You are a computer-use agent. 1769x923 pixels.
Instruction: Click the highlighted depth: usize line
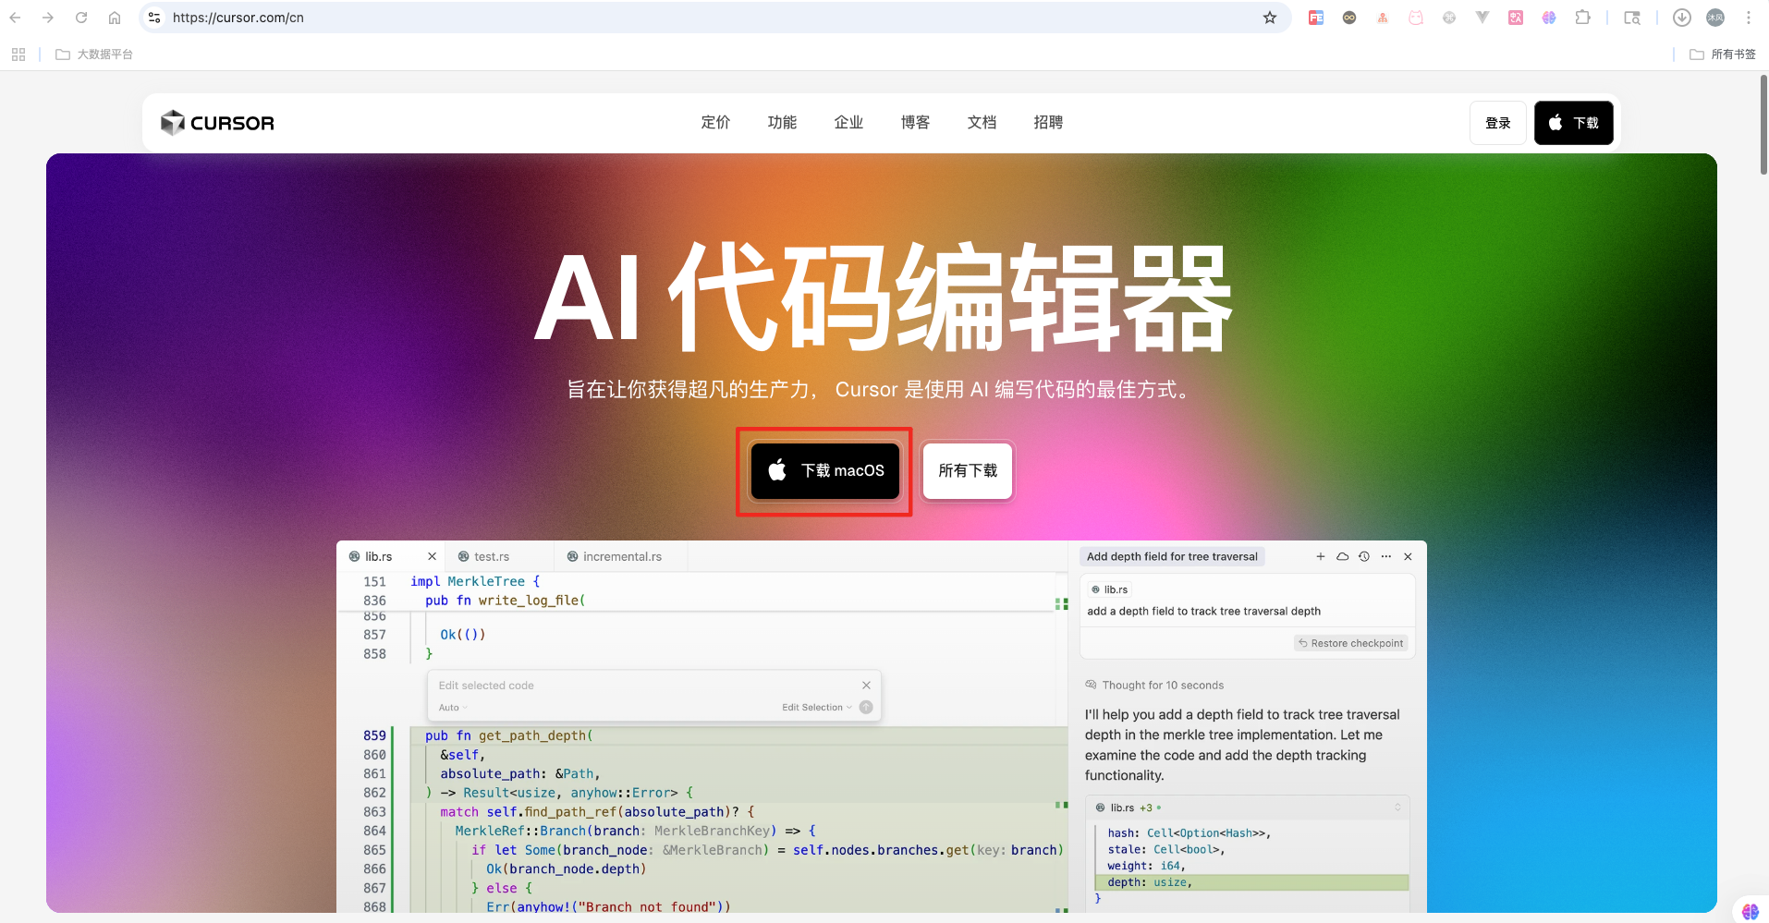tap(1252, 882)
